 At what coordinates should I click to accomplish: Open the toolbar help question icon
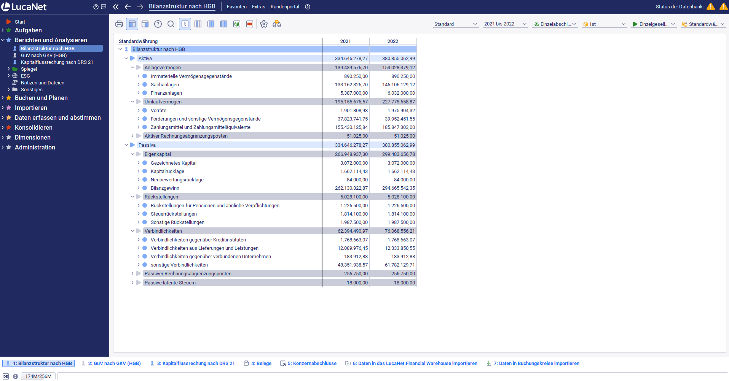click(158, 24)
